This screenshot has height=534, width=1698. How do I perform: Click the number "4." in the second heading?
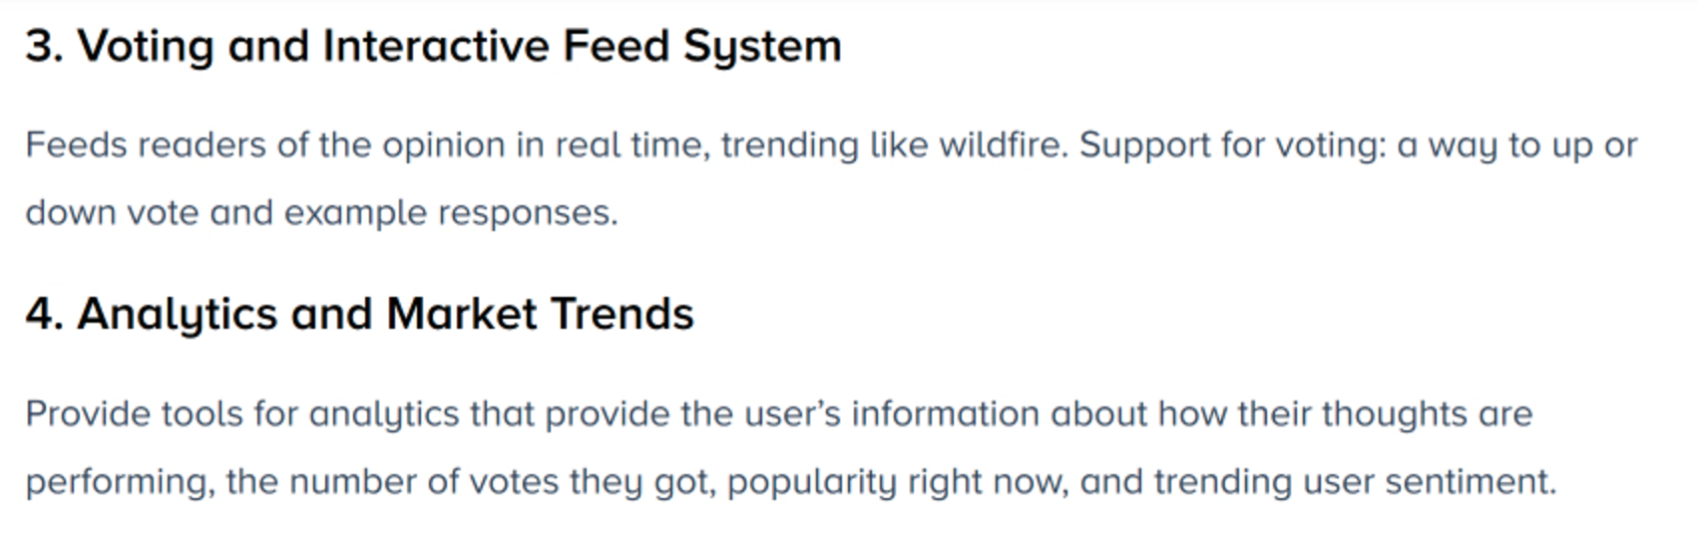(45, 315)
